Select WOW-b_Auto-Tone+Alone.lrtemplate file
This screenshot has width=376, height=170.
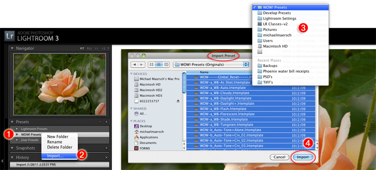[x=251, y=130]
